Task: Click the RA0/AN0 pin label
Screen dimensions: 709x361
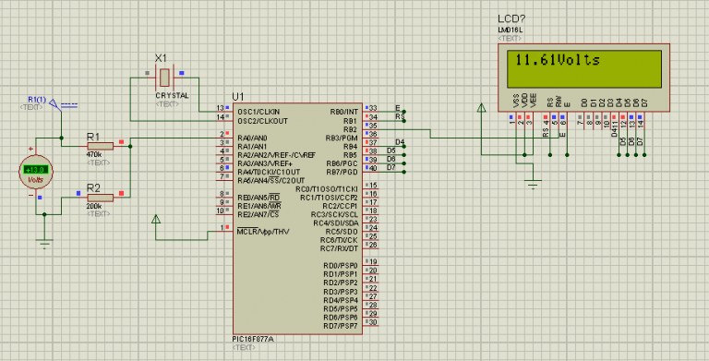Action: (252, 138)
